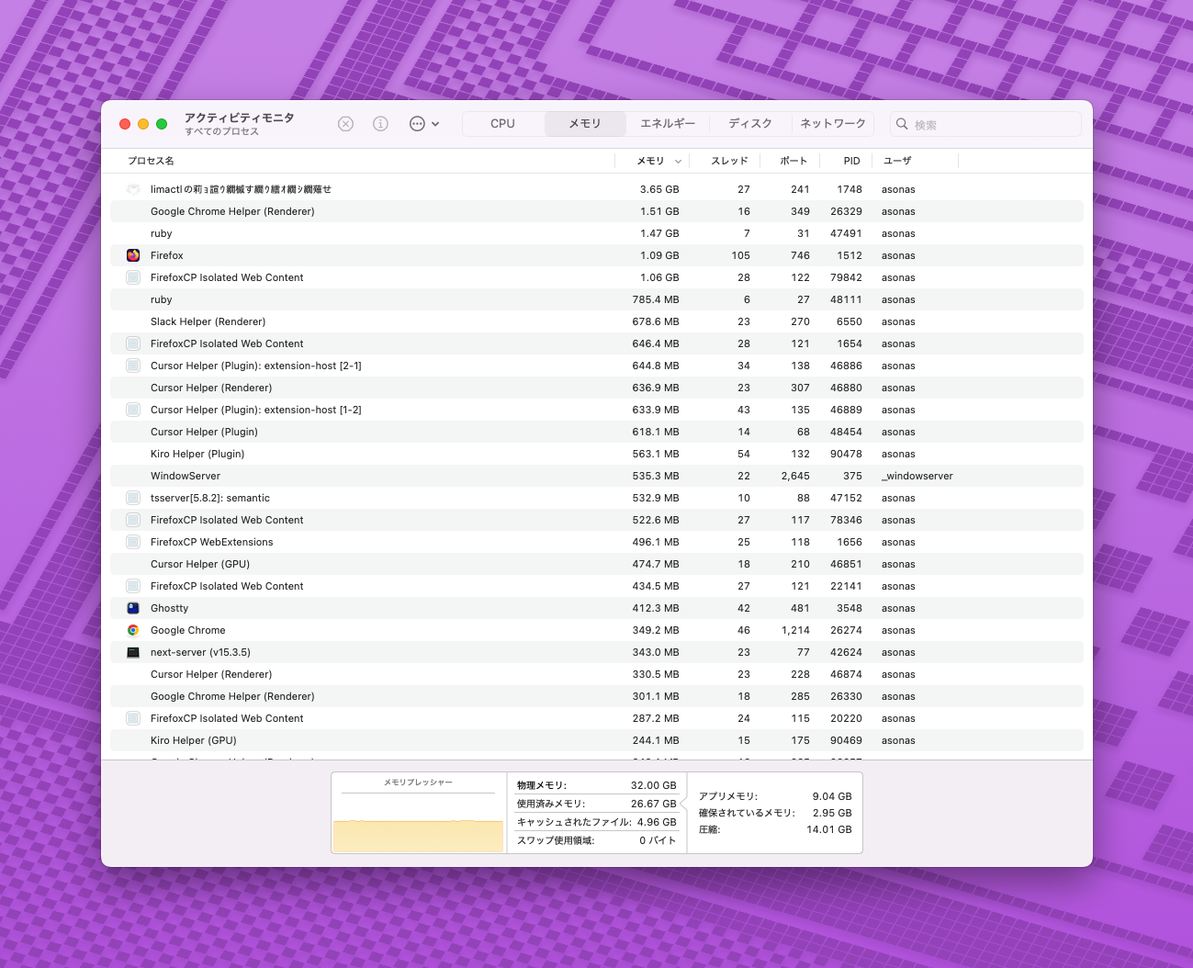Click the 105 threads value for Firefox
This screenshot has width=1193, height=968.
[741, 255]
